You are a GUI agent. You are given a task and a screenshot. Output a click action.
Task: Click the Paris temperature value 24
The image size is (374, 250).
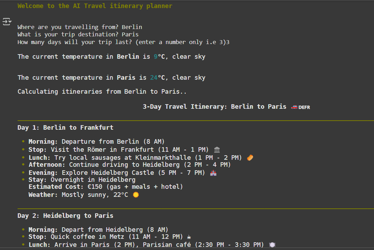pyautogui.click(x=154, y=78)
